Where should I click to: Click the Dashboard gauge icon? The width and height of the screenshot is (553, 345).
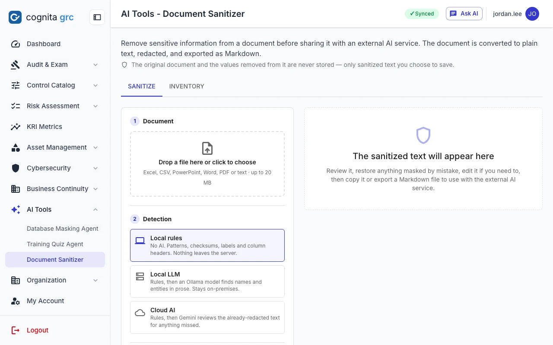[16, 44]
